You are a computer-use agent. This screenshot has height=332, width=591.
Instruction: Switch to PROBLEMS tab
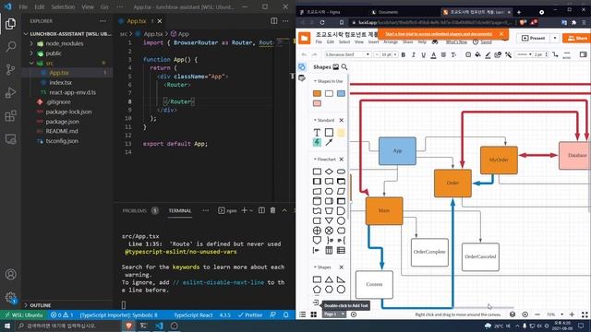135,210
